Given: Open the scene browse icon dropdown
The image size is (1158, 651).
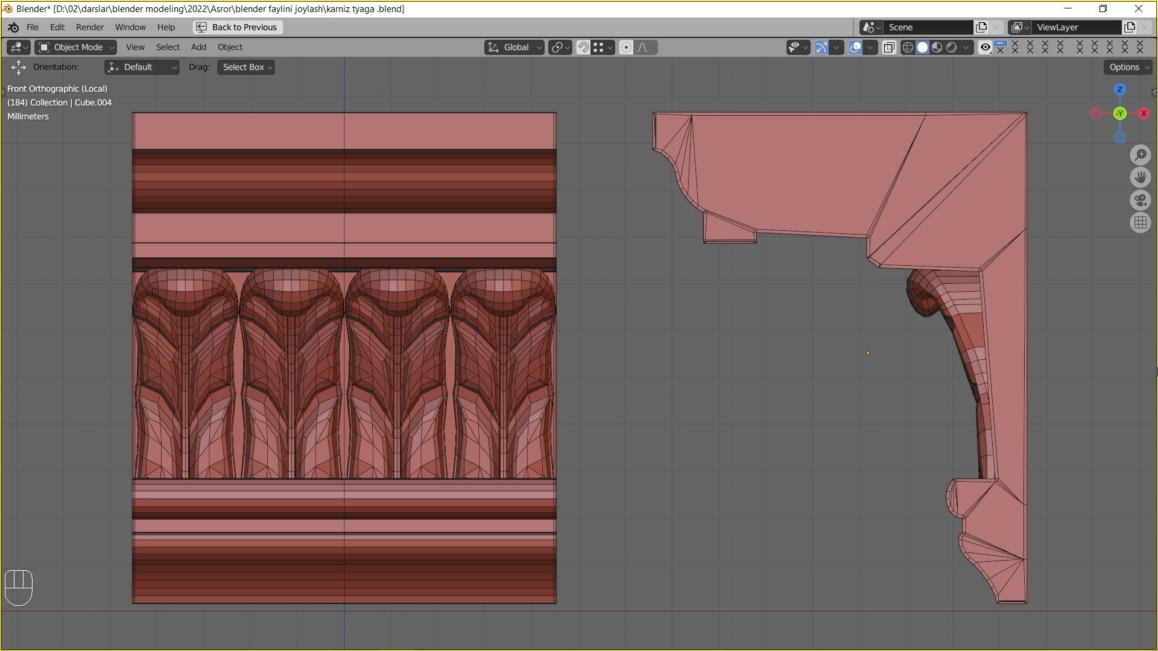Looking at the screenshot, I should [x=872, y=27].
